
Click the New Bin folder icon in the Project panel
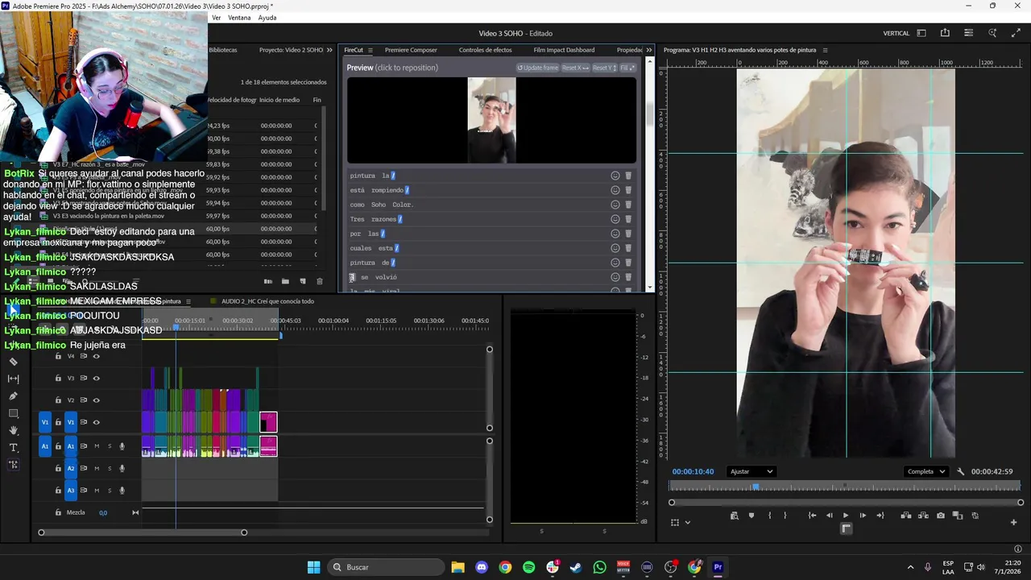click(285, 281)
